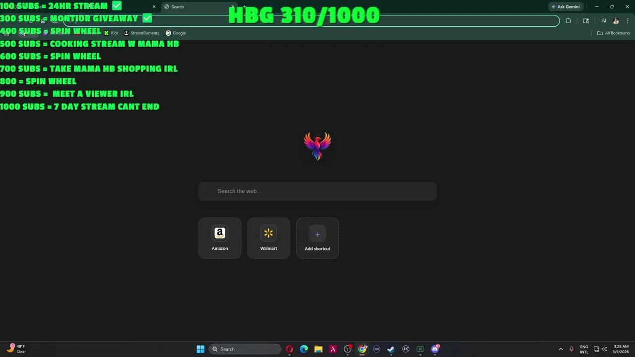Open the weather widget showing 49°F

point(16,349)
